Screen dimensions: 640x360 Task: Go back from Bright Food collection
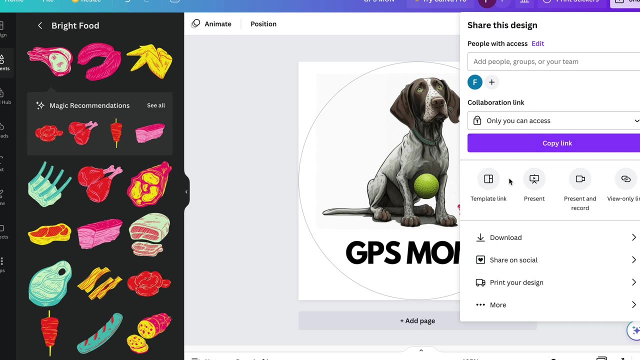[40, 25]
